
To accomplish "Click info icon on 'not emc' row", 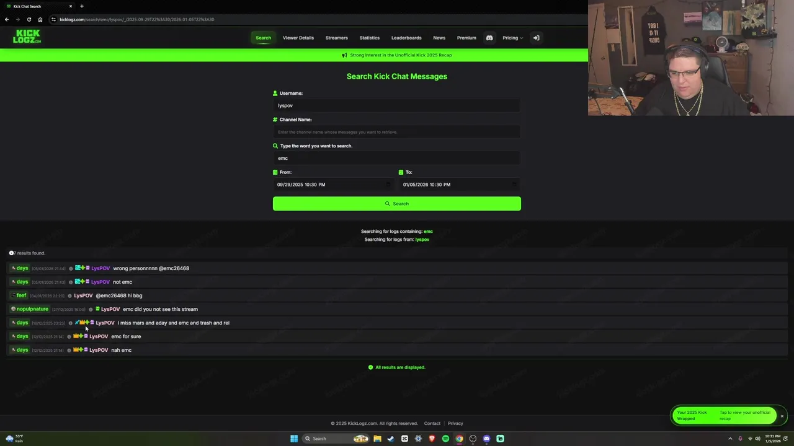I will [71, 282].
